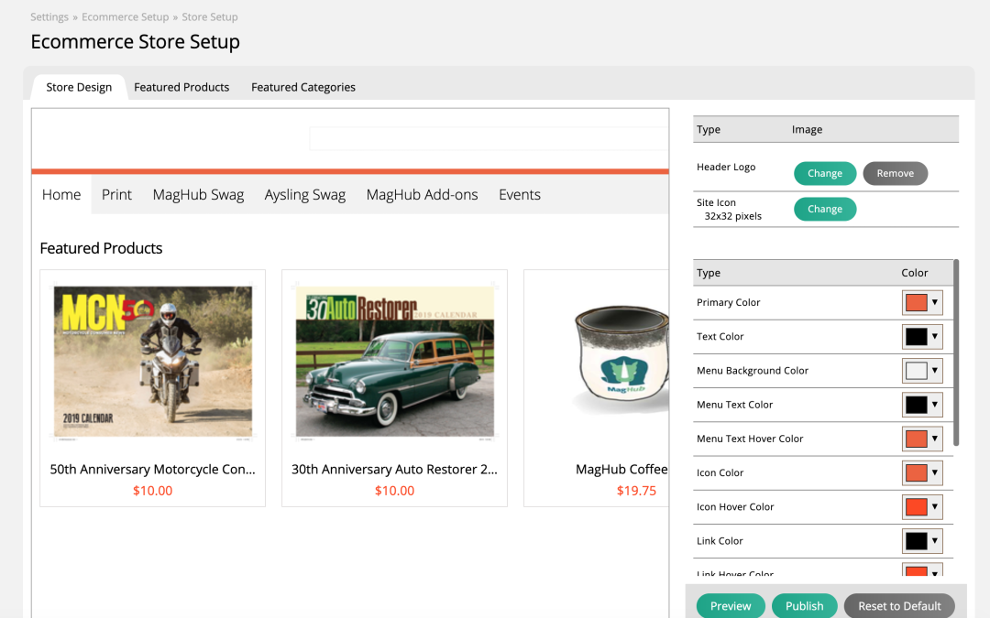Image resolution: width=990 pixels, height=618 pixels.
Task: Open Events menu item in preview
Action: point(520,194)
